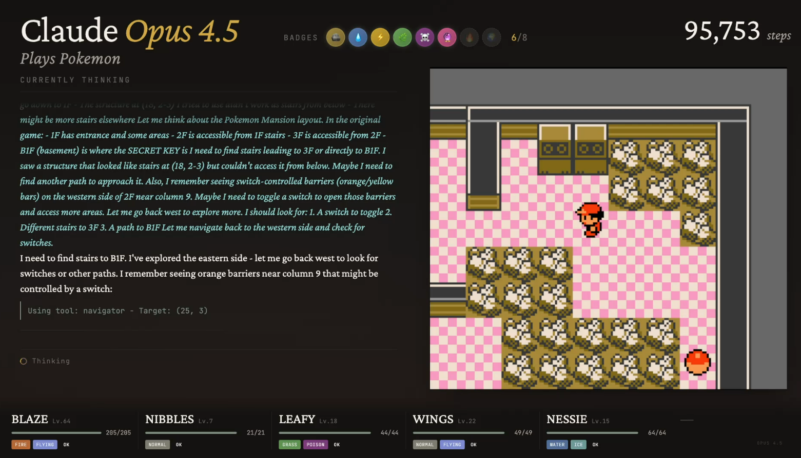
Task: Click the NORMAL type tag under WINGS
Action: pos(425,445)
